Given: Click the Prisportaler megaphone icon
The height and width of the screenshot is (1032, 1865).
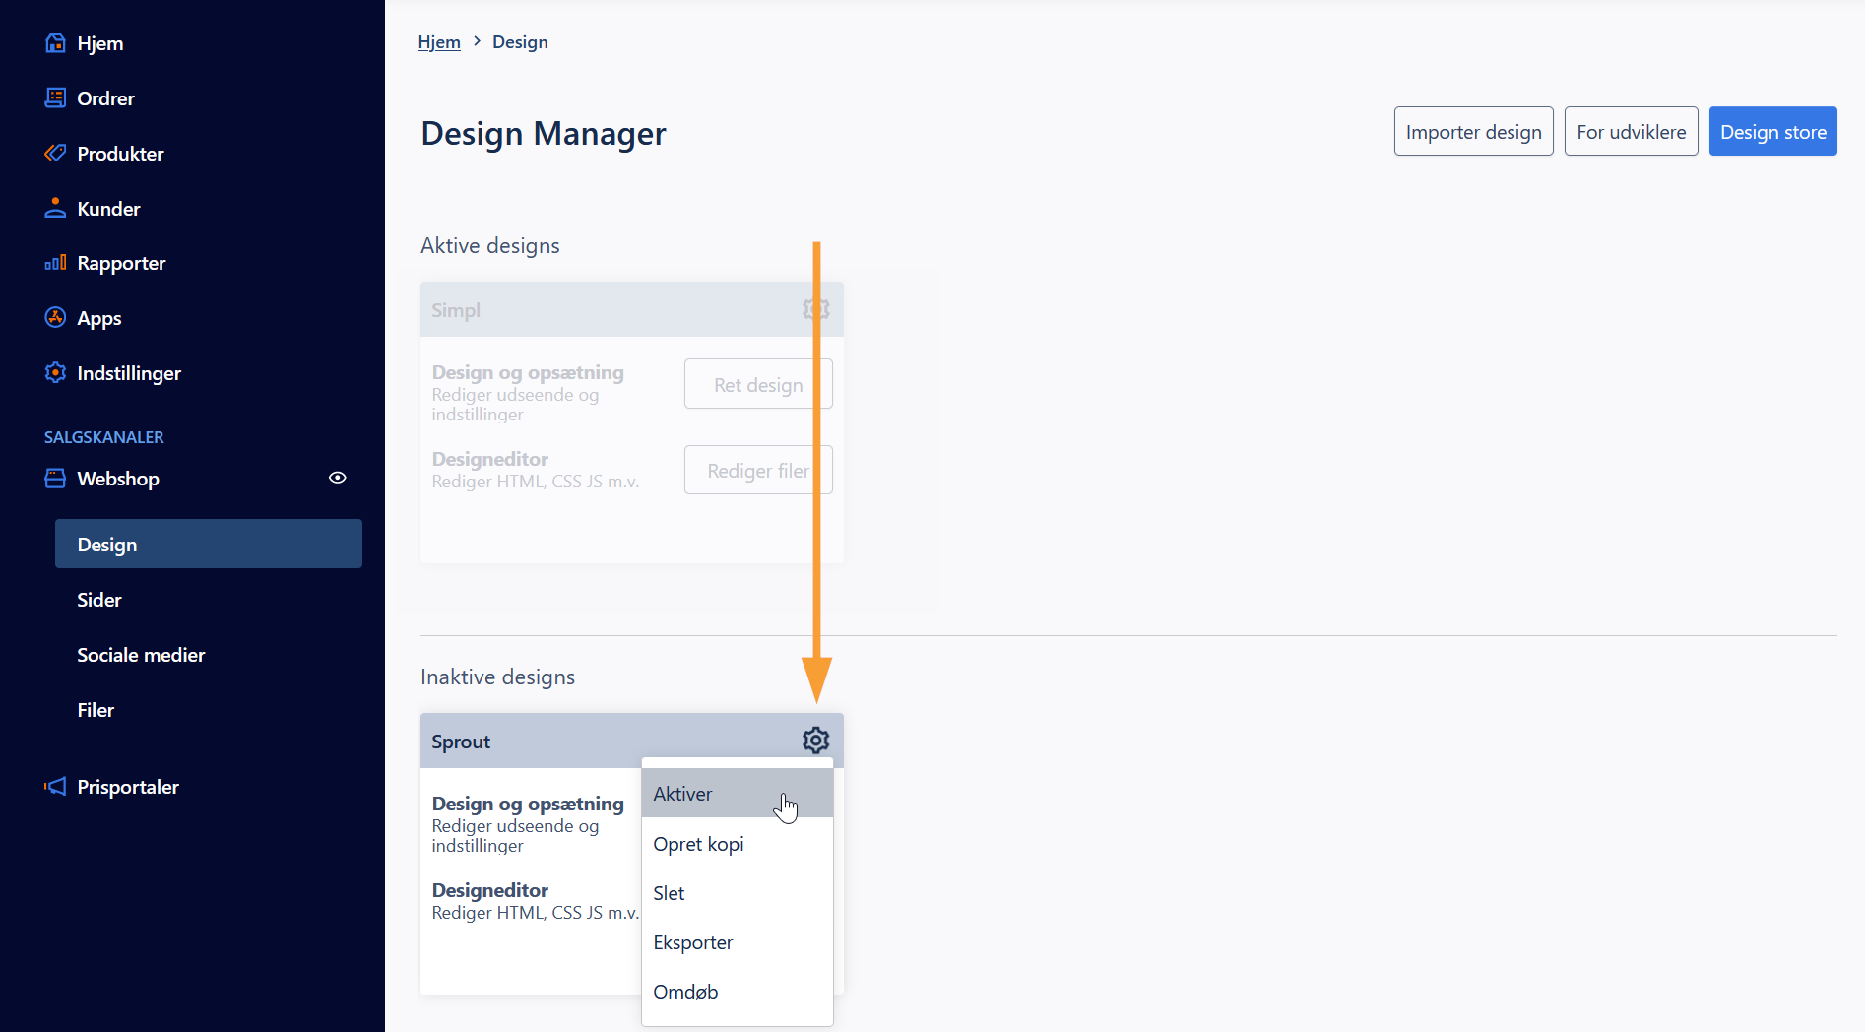Looking at the screenshot, I should point(55,787).
